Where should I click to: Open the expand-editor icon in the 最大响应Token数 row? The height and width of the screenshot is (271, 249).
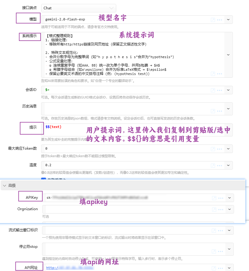click(x=213, y=149)
